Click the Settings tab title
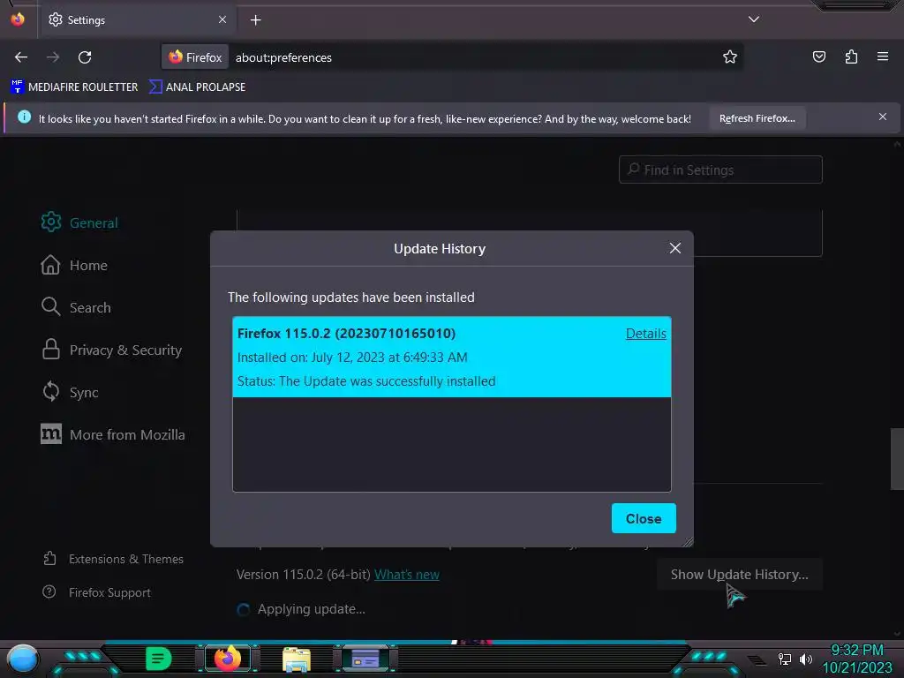The image size is (904, 678). [x=87, y=20]
